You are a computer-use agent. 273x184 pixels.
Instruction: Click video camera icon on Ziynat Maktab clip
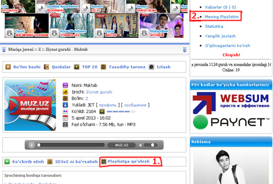coord(99,33)
